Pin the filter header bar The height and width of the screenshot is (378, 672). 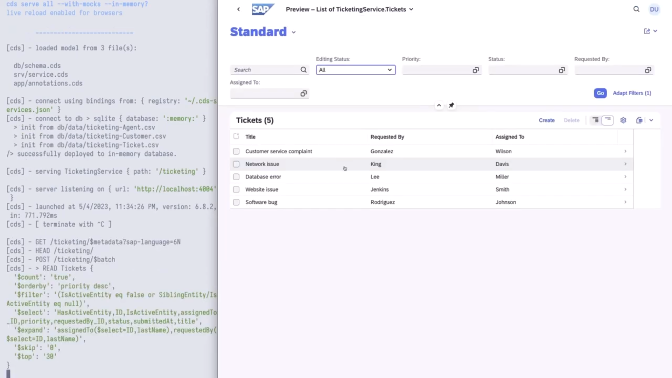click(451, 105)
